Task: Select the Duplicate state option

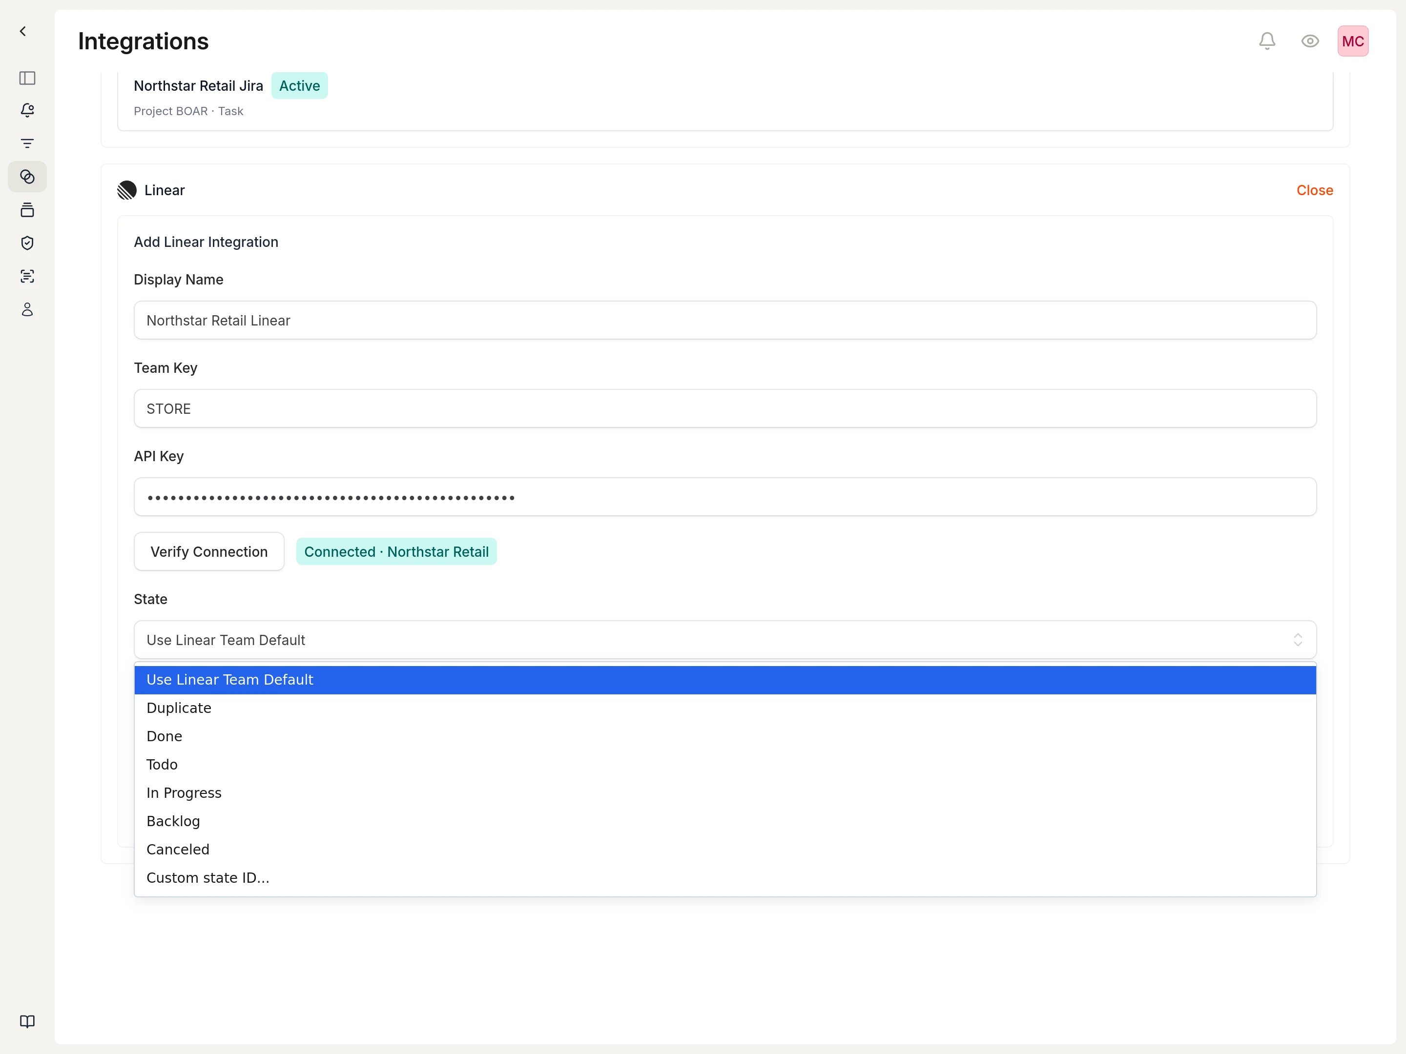Action: point(724,709)
